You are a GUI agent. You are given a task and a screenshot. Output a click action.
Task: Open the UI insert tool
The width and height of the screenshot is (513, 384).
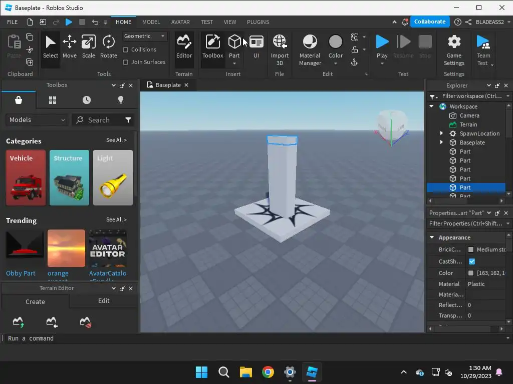[x=256, y=47]
